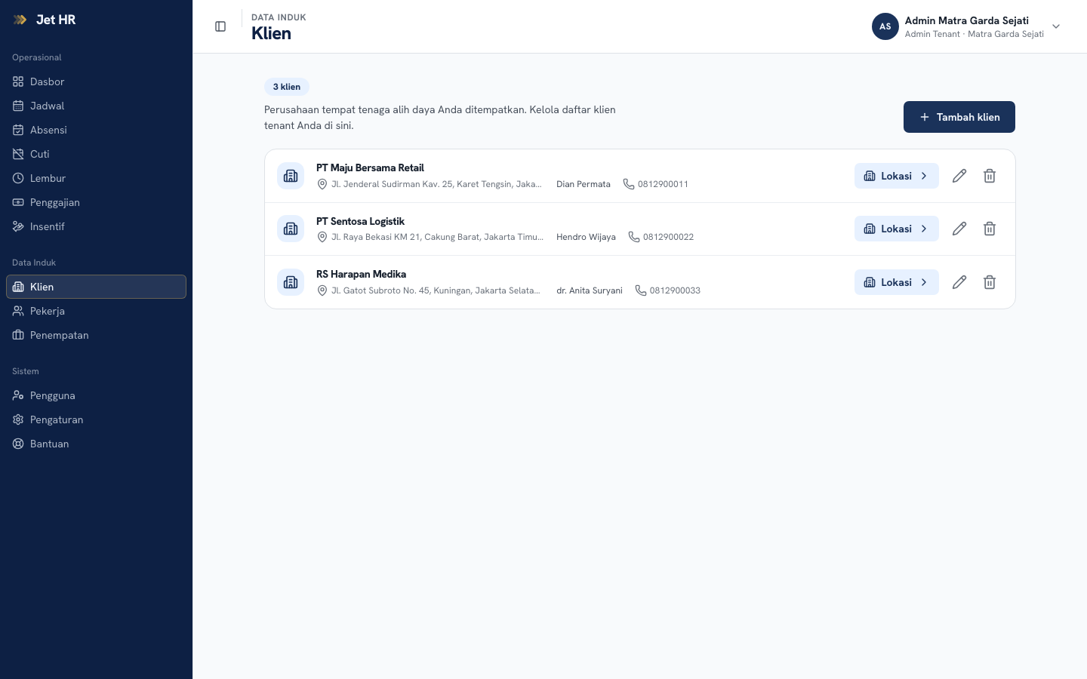Edit PT Sentosa Logistik with pencil icon
This screenshot has width=1087, height=679.
[x=959, y=229]
